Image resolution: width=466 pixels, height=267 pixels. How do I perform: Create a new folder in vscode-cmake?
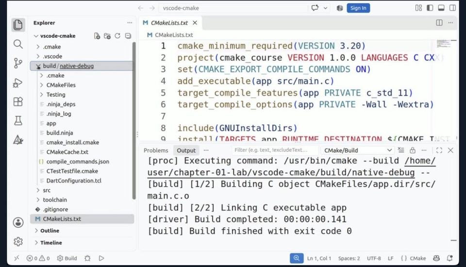tap(107, 36)
